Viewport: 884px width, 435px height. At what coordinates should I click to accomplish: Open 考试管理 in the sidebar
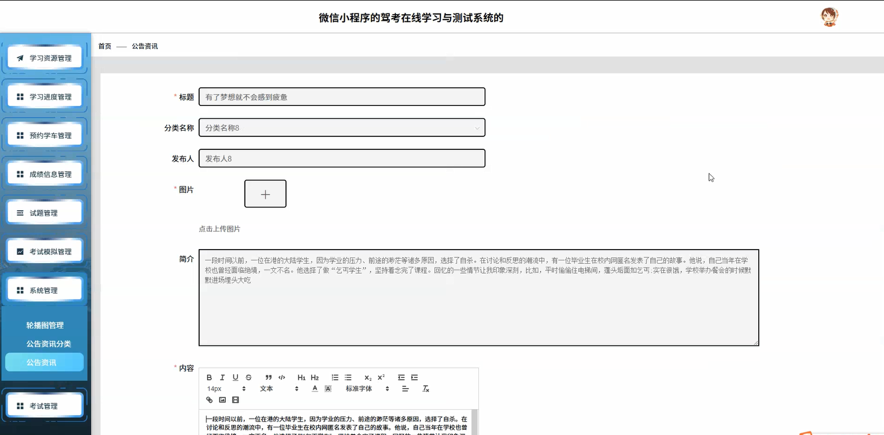click(45, 406)
